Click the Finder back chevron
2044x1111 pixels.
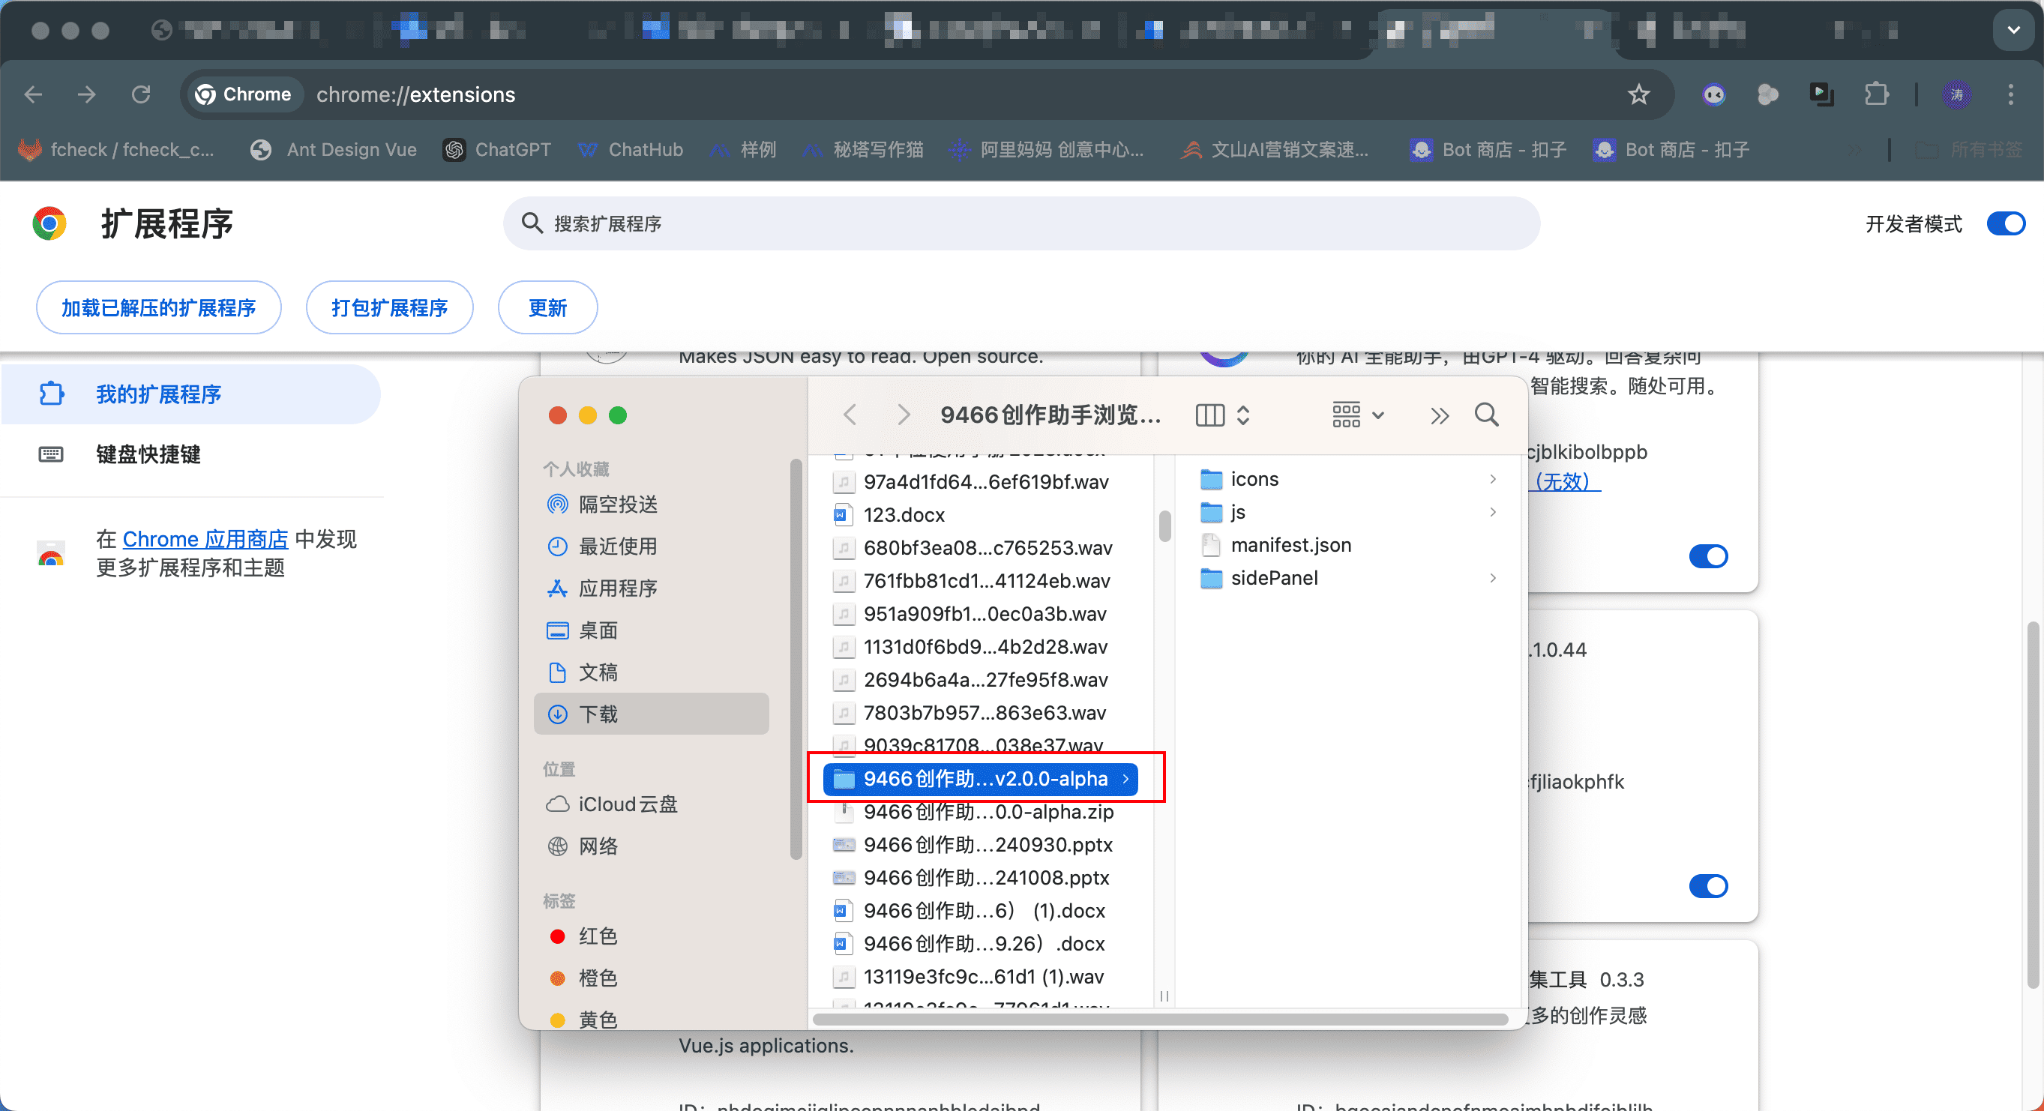pyautogui.click(x=850, y=415)
